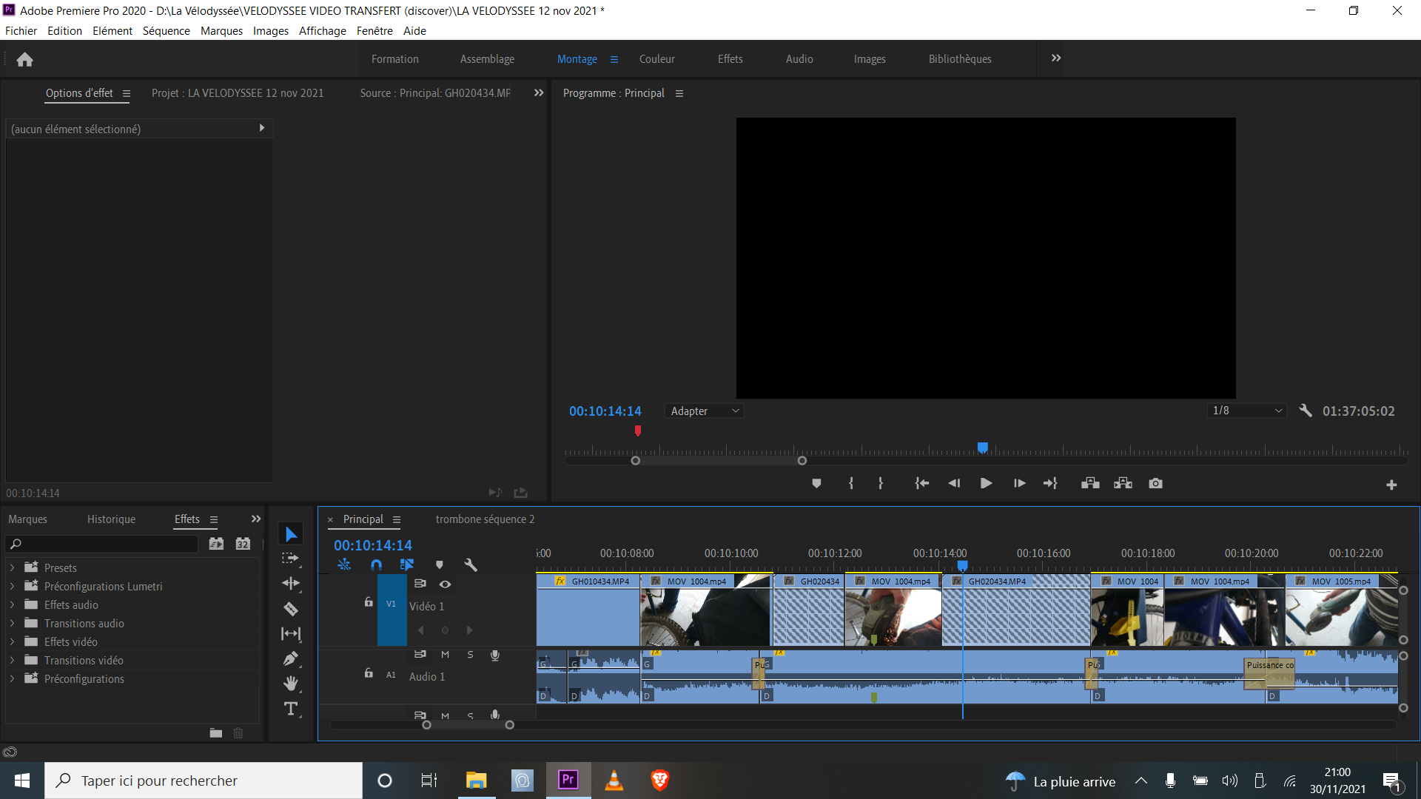1421x799 pixels.
Task: Expand the Effets vidéo folder
Action: coord(12,641)
